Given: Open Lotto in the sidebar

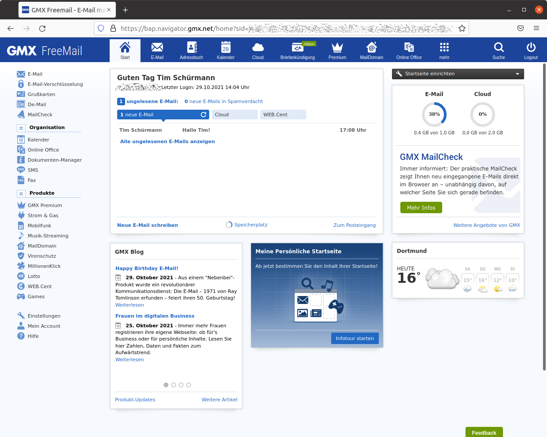Looking at the screenshot, I should (x=29, y=276).
